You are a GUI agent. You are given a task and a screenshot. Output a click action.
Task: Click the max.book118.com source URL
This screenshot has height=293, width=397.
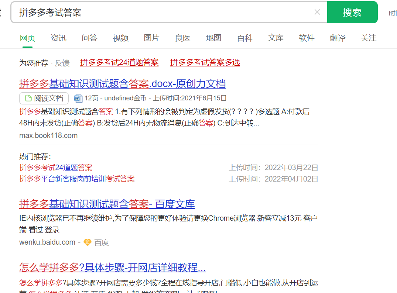[48, 135]
